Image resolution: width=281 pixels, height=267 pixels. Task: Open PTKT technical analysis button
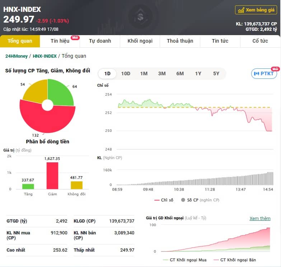pyautogui.click(x=264, y=73)
